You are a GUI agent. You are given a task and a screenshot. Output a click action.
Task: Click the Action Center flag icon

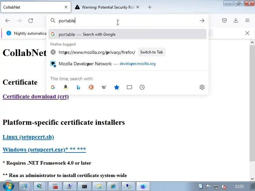tap(208, 186)
